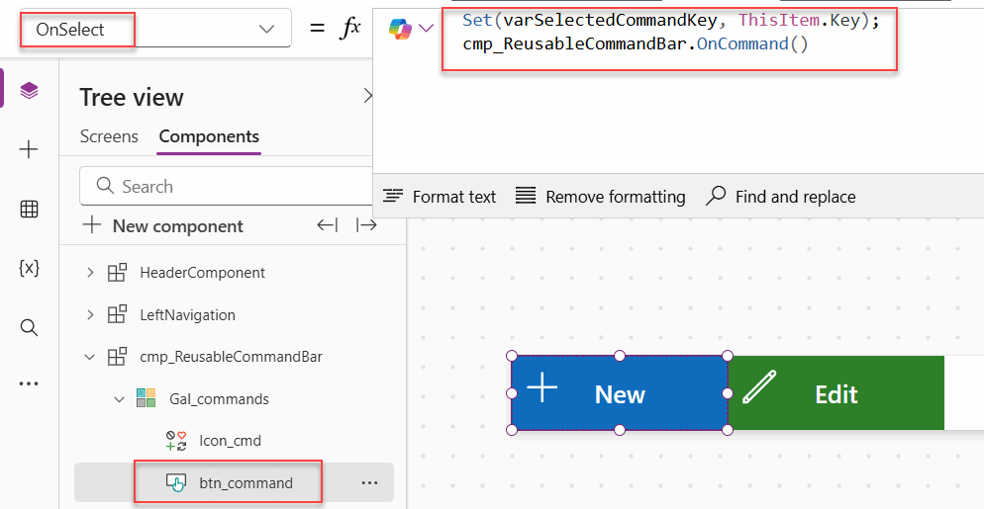Click the bottom-center handle of New button
This screenshot has height=509, width=984.
tap(620, 430)
